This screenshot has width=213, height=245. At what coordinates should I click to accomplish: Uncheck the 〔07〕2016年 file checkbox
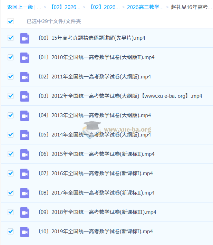pyautogui.click(x=10, y=173)
